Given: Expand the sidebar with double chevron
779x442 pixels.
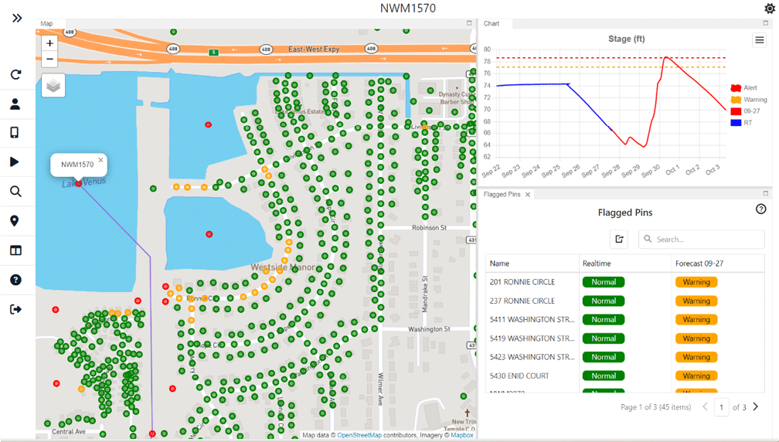Looking at the screenshot, I should click(x=17, y=18).
